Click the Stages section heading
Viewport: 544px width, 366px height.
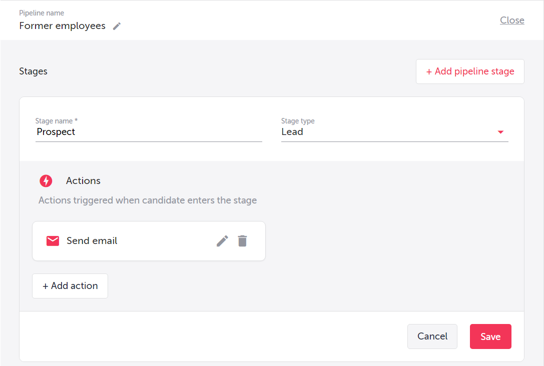coord(33,71)
